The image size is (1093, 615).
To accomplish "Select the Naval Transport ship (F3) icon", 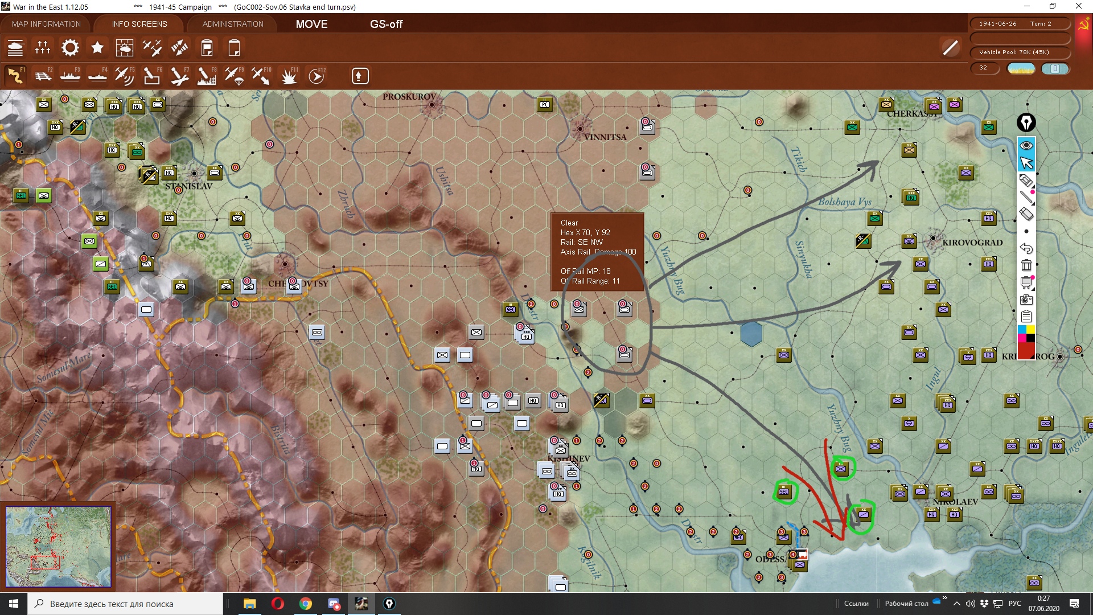I will click(x=70, y=76).
